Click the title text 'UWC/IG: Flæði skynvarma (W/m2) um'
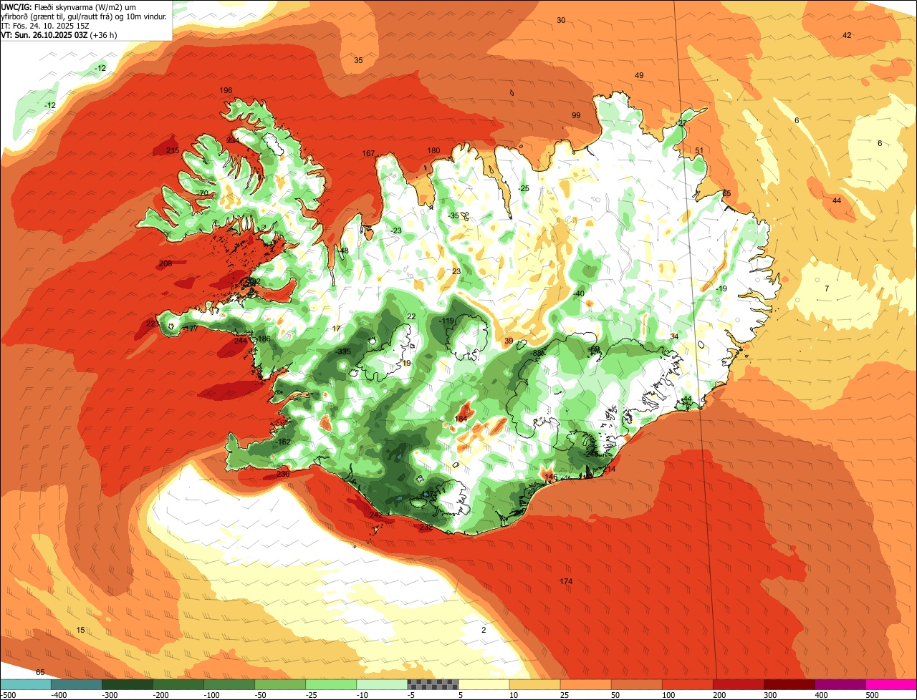917x700 pixels. [x=68, y=6]
